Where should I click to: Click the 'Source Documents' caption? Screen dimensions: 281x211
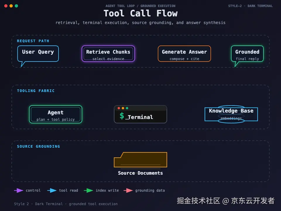140,173
